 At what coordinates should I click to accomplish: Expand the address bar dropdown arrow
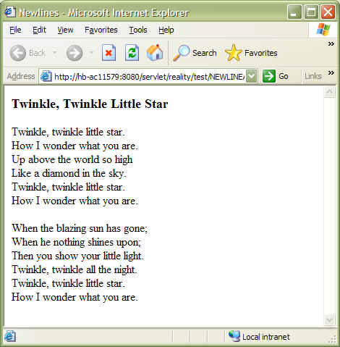[x=251, y=76]
